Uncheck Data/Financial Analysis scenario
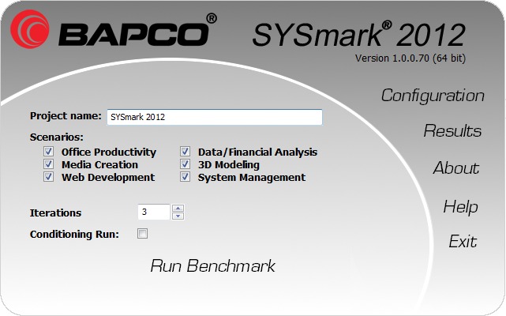 coord(186,152)
